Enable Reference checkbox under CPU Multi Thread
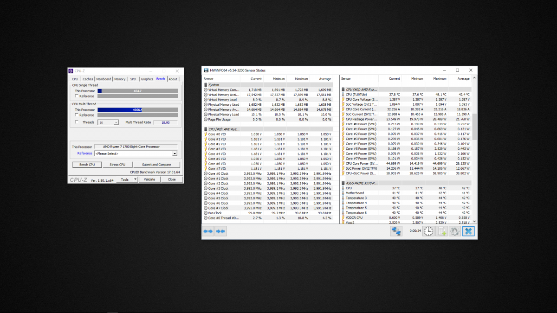Image resolution: width=557 pixels, height=313 pixels. pyautogui.click(x=77, y=115)
